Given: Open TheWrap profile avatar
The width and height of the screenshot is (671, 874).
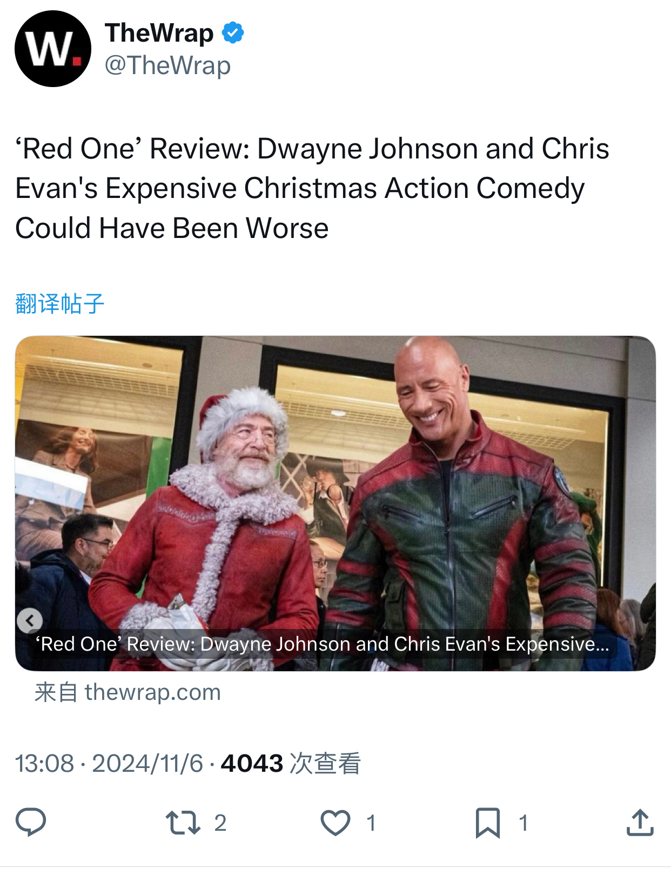Looking at the screenshot, I should click(53, 49).
